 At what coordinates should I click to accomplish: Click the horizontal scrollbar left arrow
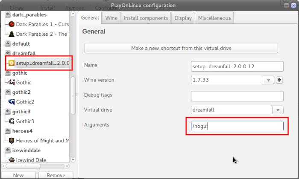click(x=3, y=166)
